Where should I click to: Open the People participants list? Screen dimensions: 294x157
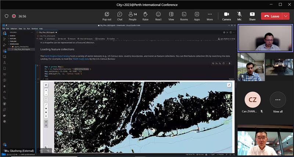pyautogui.click(x=132, y=16)
